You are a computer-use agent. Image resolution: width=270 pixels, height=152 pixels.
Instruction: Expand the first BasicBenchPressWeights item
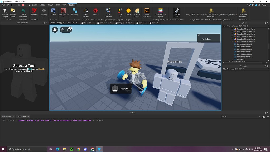pos(232,29)
